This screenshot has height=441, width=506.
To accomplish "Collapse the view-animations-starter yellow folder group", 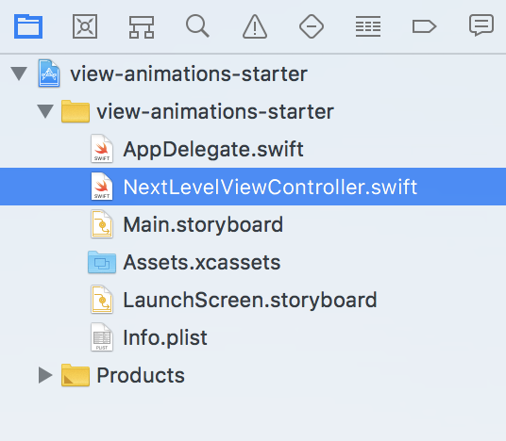I will (45, 111).
